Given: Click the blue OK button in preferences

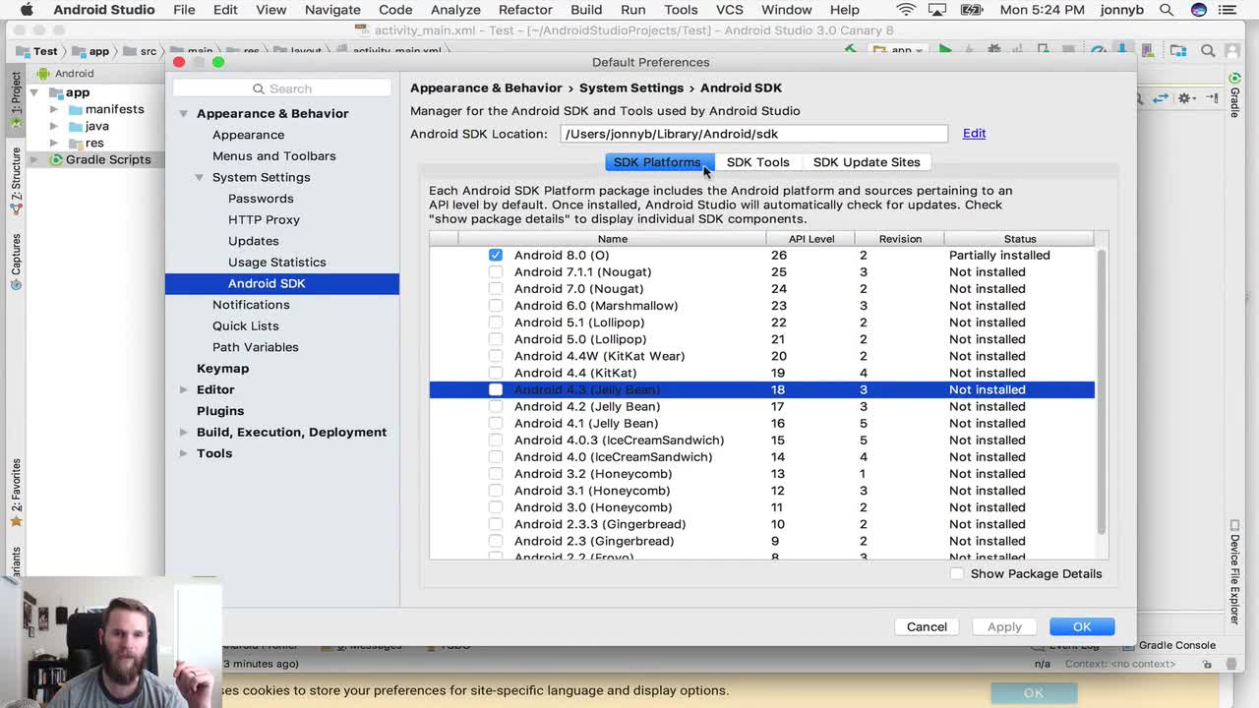Looking at the screenshot, I should coord(1082,626).
